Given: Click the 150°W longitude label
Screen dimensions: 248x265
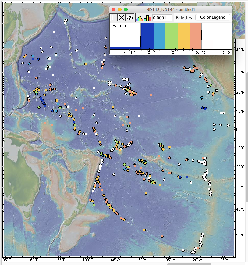Looking at the screenshot, I should [142, 260].
